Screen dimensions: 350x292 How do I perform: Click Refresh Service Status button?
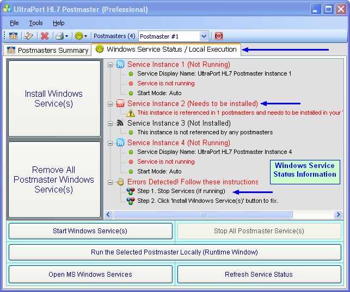(x=259, y=275)
